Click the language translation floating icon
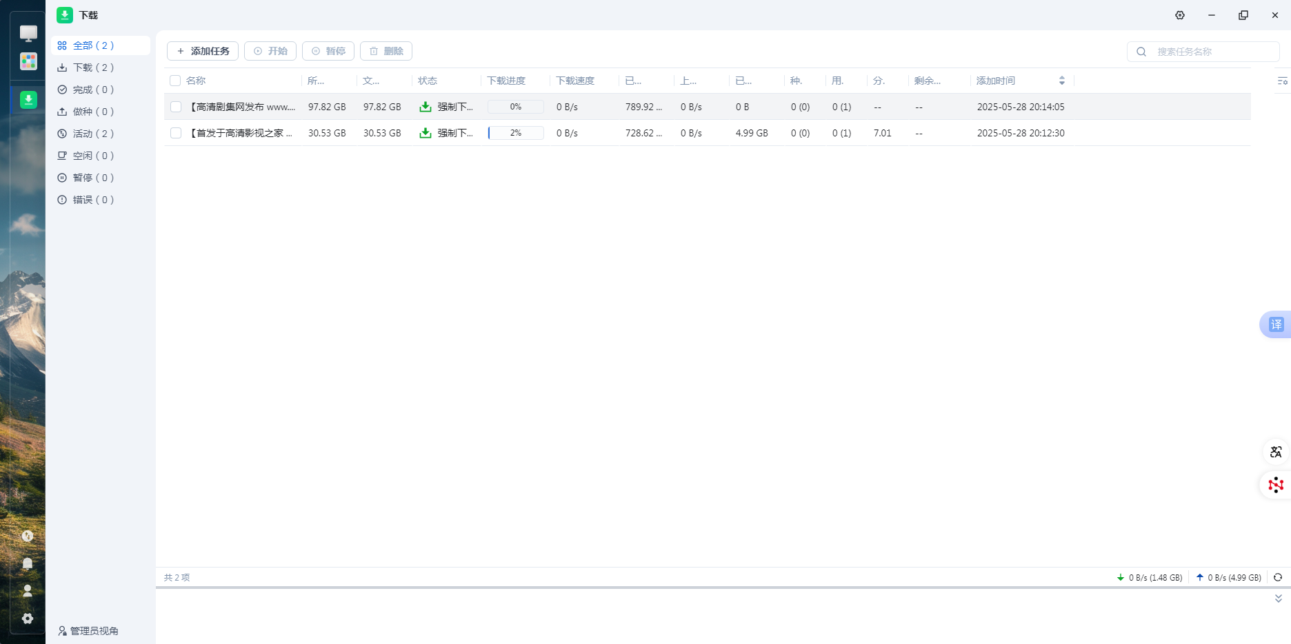1291x644 pixels. coord(1276,452)
